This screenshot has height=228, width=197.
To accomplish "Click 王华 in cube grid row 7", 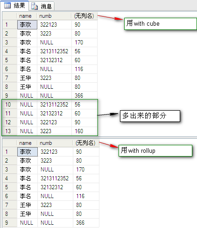I will (27, 78).
